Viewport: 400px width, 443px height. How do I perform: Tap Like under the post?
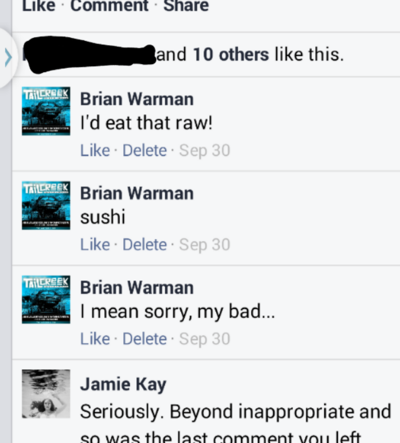(39, 6)
